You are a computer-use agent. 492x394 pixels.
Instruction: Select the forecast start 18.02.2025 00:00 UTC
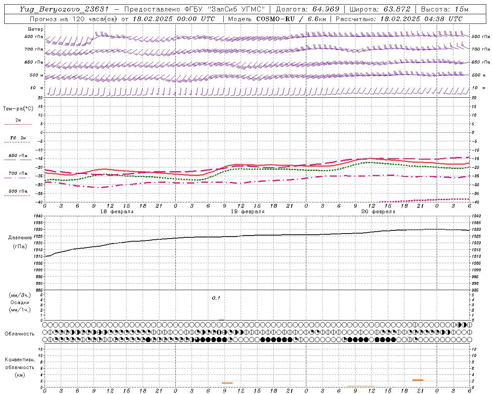tap(174, 19)
